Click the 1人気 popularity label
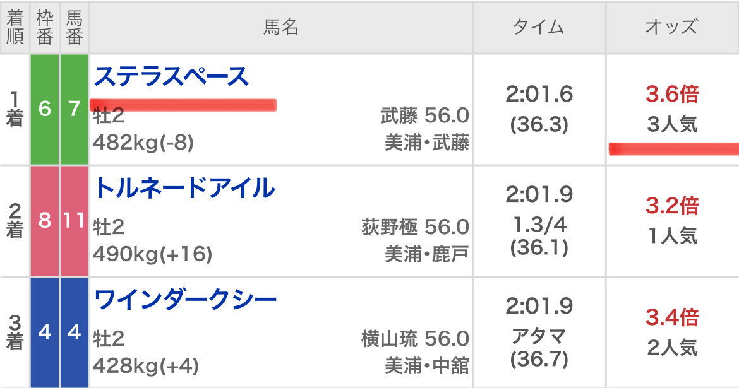739x388 pixels. [672, 236]
